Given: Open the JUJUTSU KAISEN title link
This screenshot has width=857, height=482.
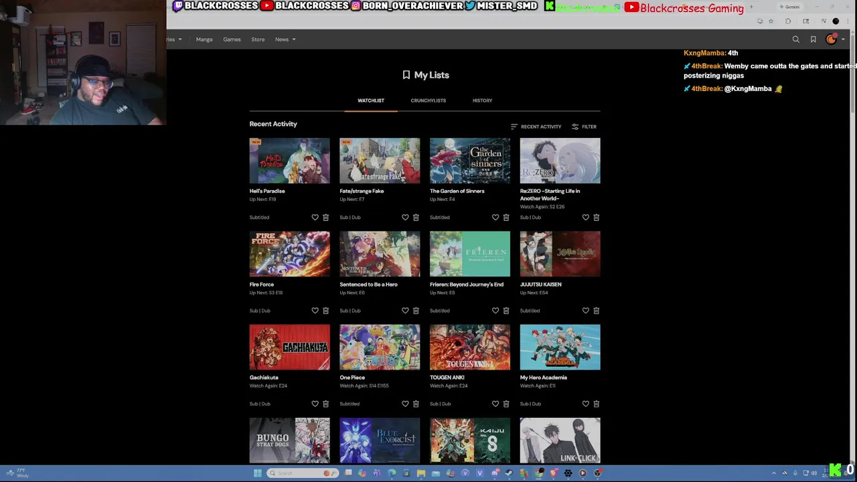Looking at the screenshot, I should [541, 285].
